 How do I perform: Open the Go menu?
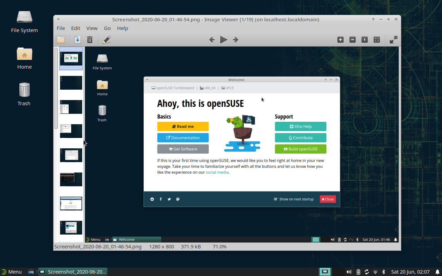[x=107, y=28]
